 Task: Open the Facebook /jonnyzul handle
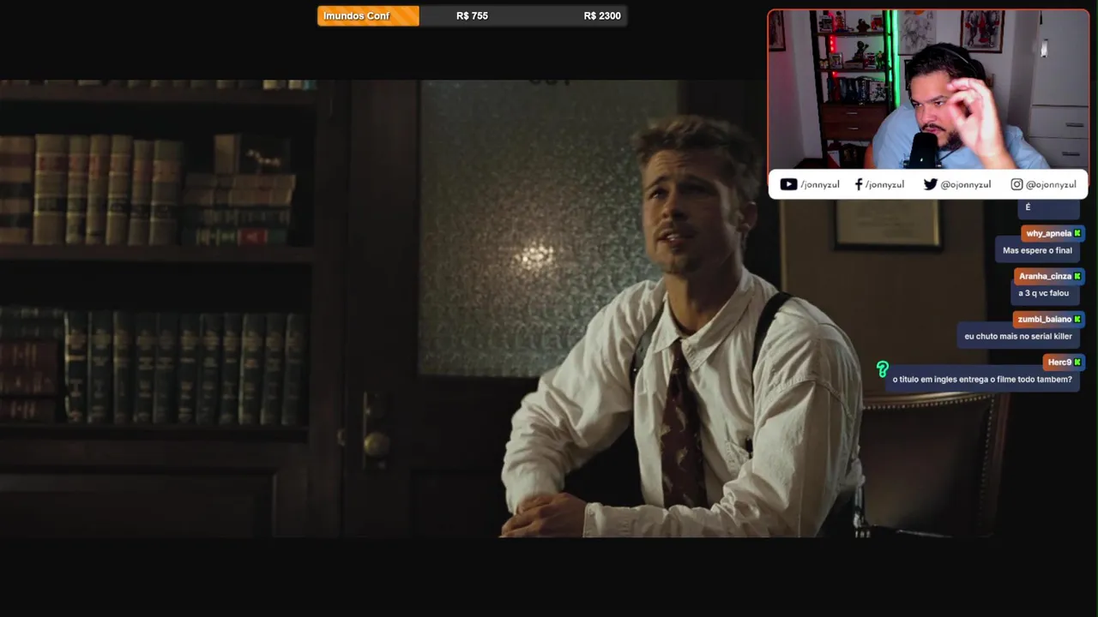[x=884, y=184]
